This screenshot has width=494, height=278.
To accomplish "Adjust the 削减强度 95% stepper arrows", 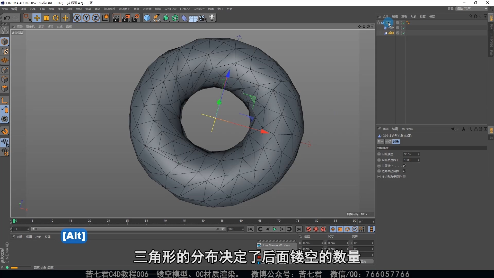I will click(x=419, y=154).
